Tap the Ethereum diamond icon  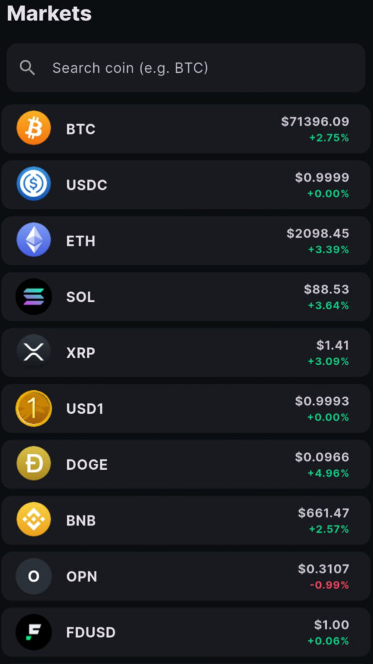(34, 240)
